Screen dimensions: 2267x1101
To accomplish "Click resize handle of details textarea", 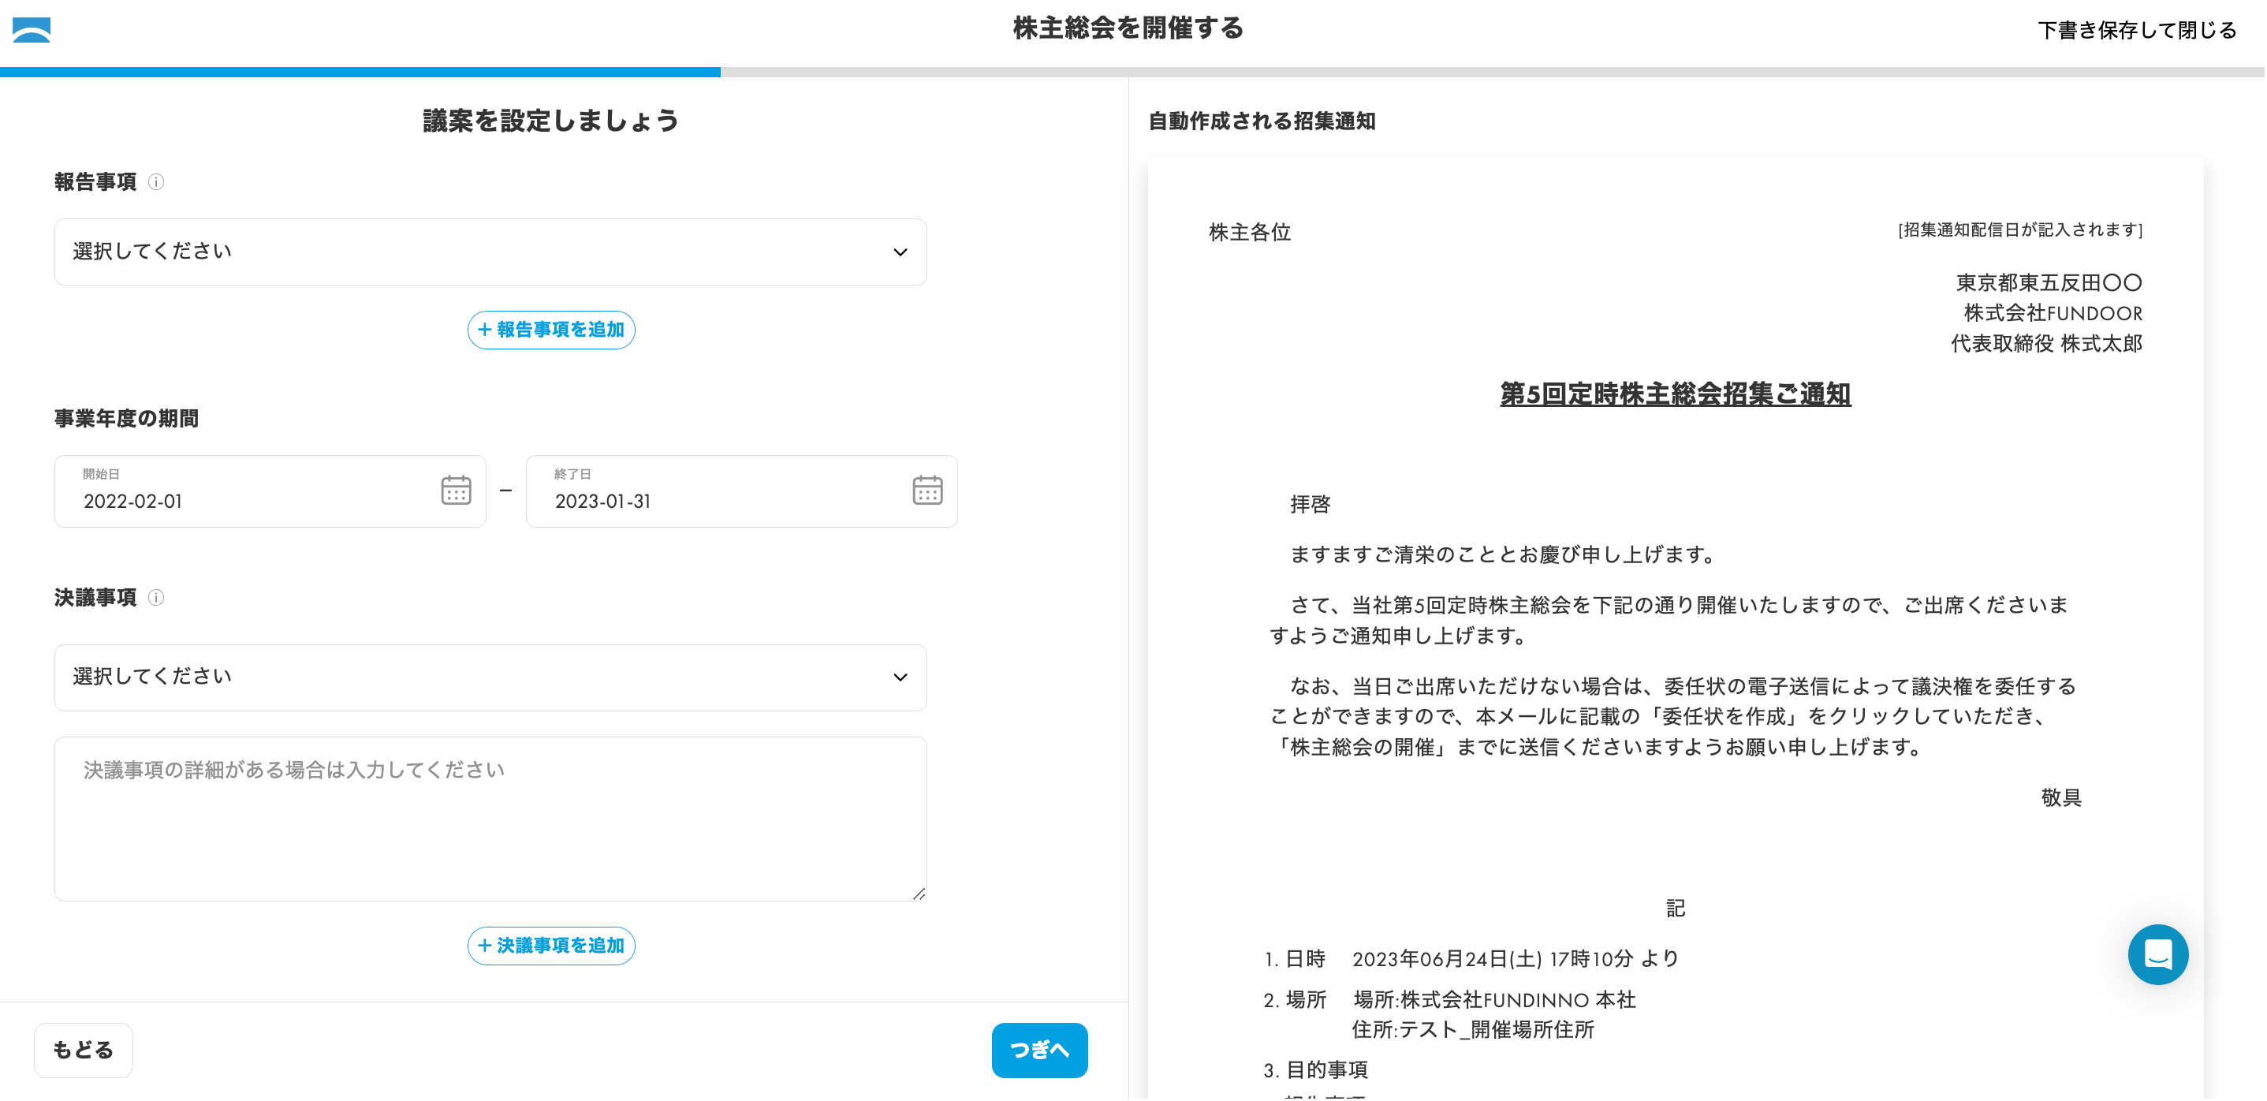I will [919, 894].
